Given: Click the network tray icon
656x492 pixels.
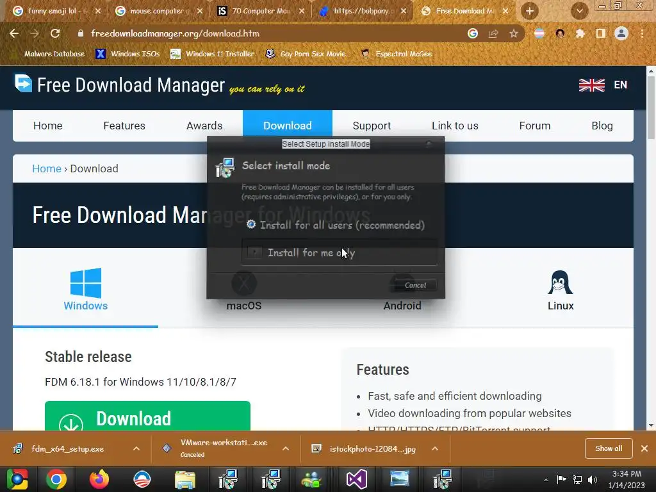Looking at the screenshot, I should (577, 480).
